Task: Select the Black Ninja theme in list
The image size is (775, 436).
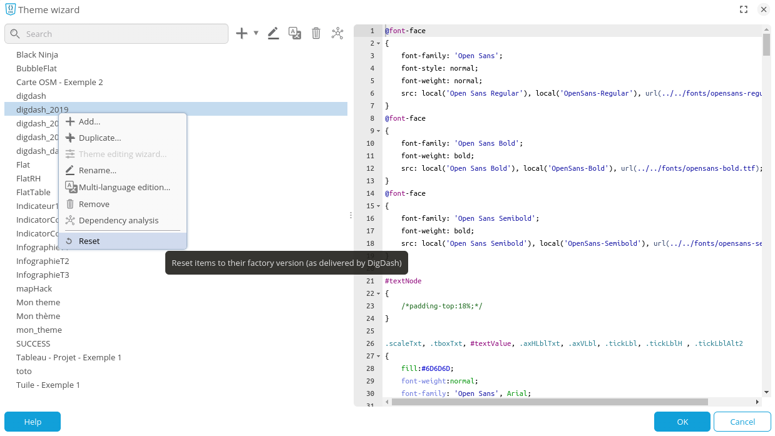Action: pyautogui.click(x=37, y=54)
